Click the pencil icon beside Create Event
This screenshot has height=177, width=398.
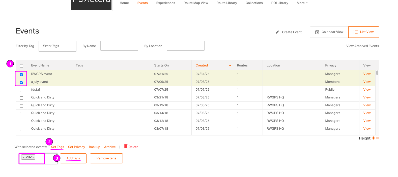pyautogui.click(x=277, y=32)
